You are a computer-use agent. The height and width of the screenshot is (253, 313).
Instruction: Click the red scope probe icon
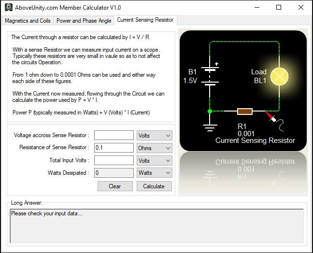pos(271,117)
